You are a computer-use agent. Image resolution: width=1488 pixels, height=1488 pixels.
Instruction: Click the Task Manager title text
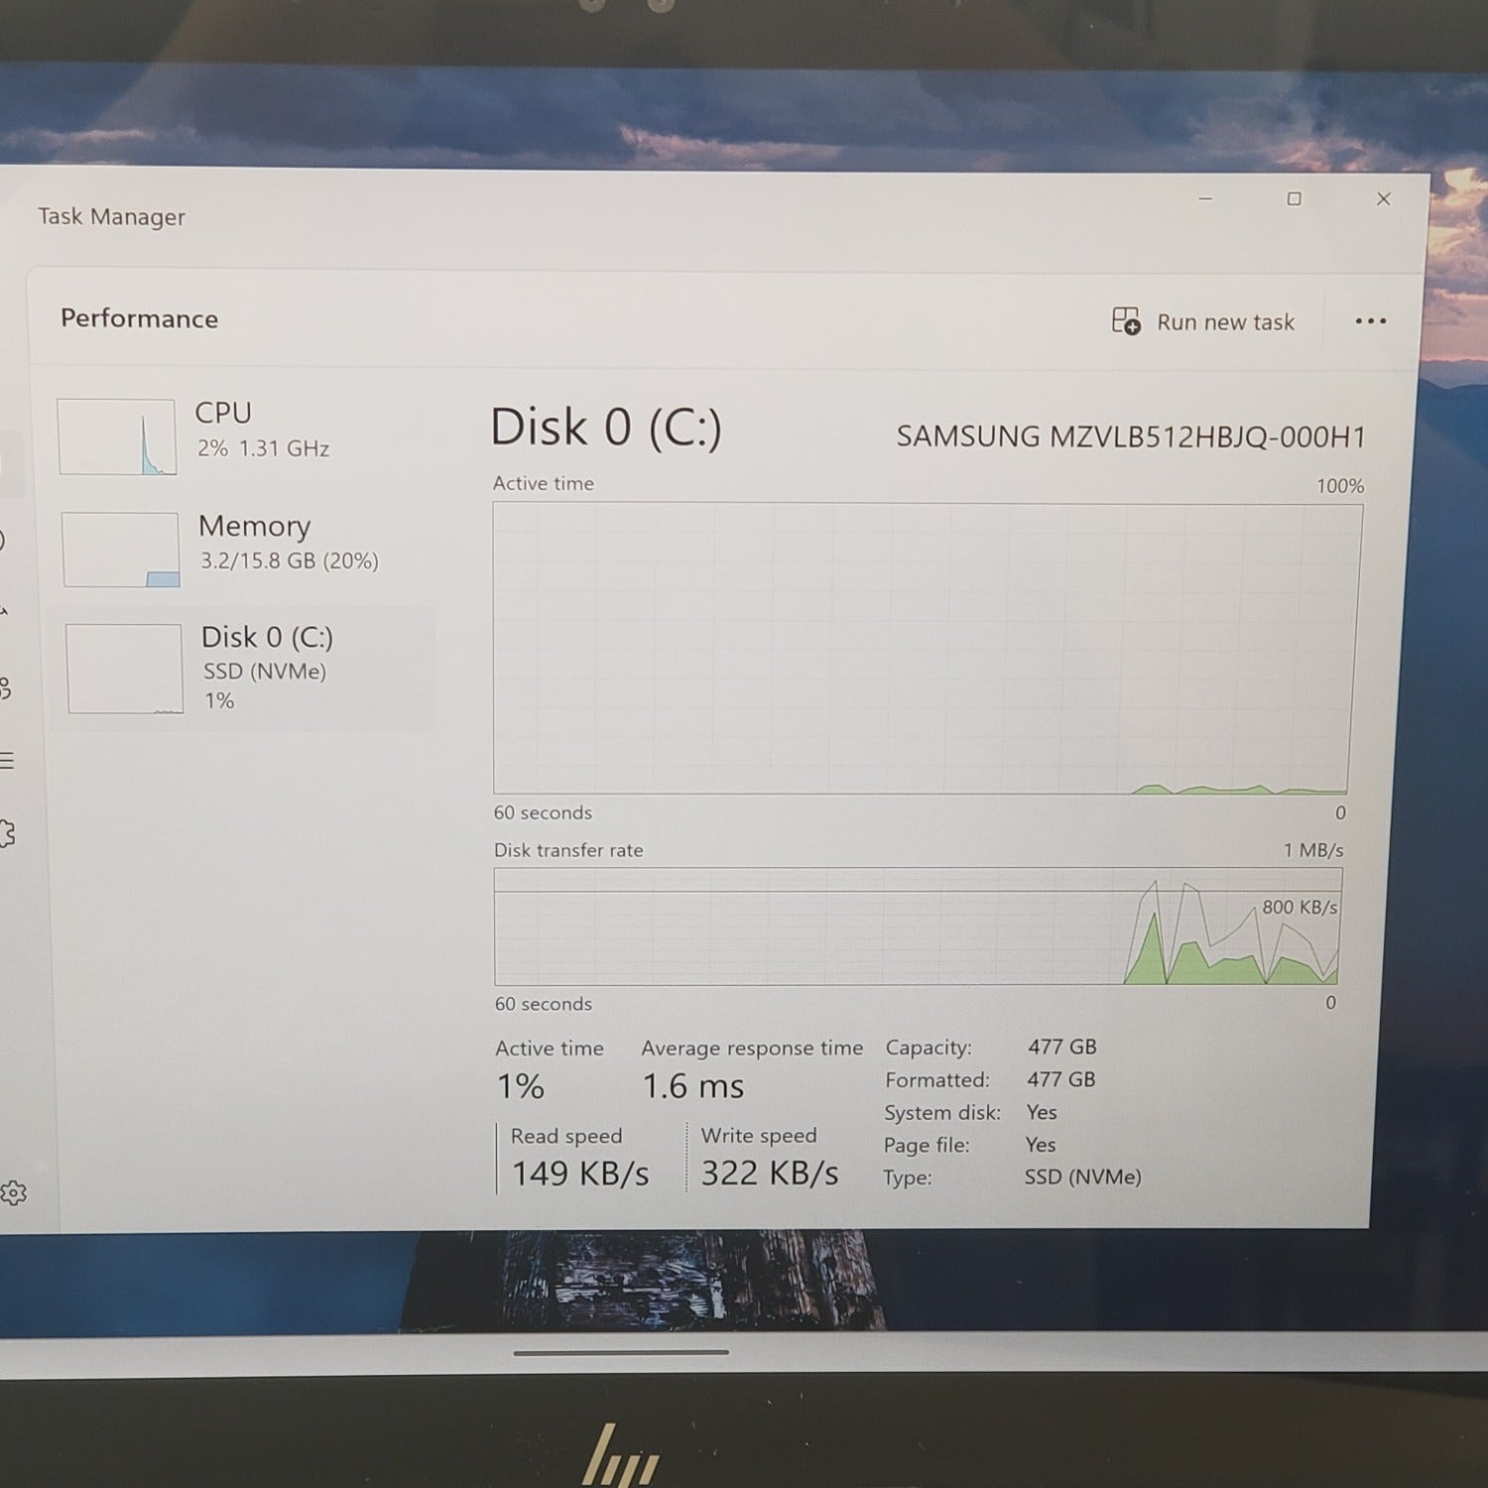click(x=111, y=216)
